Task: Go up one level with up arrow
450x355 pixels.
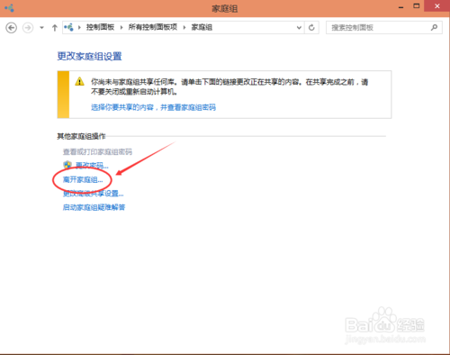Action: point(55,28)
